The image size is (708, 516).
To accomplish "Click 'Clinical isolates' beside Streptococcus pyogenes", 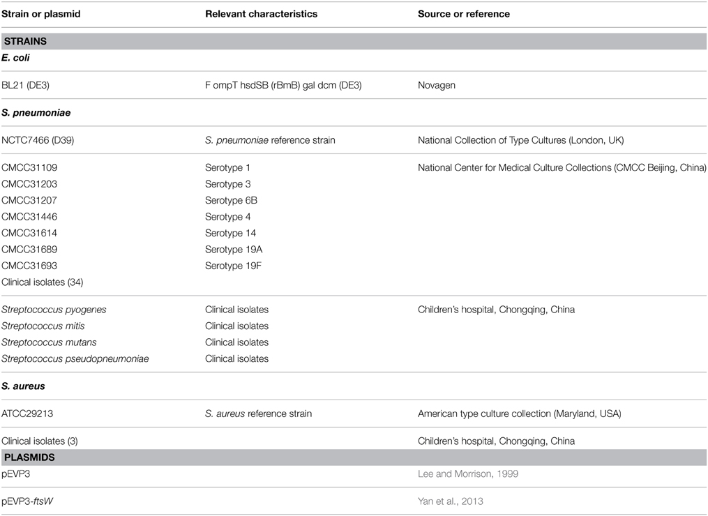I will coord(236,310).
